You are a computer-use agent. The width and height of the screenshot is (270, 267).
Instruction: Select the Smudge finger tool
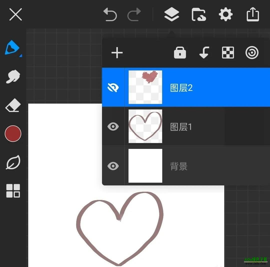click(13, 77)
